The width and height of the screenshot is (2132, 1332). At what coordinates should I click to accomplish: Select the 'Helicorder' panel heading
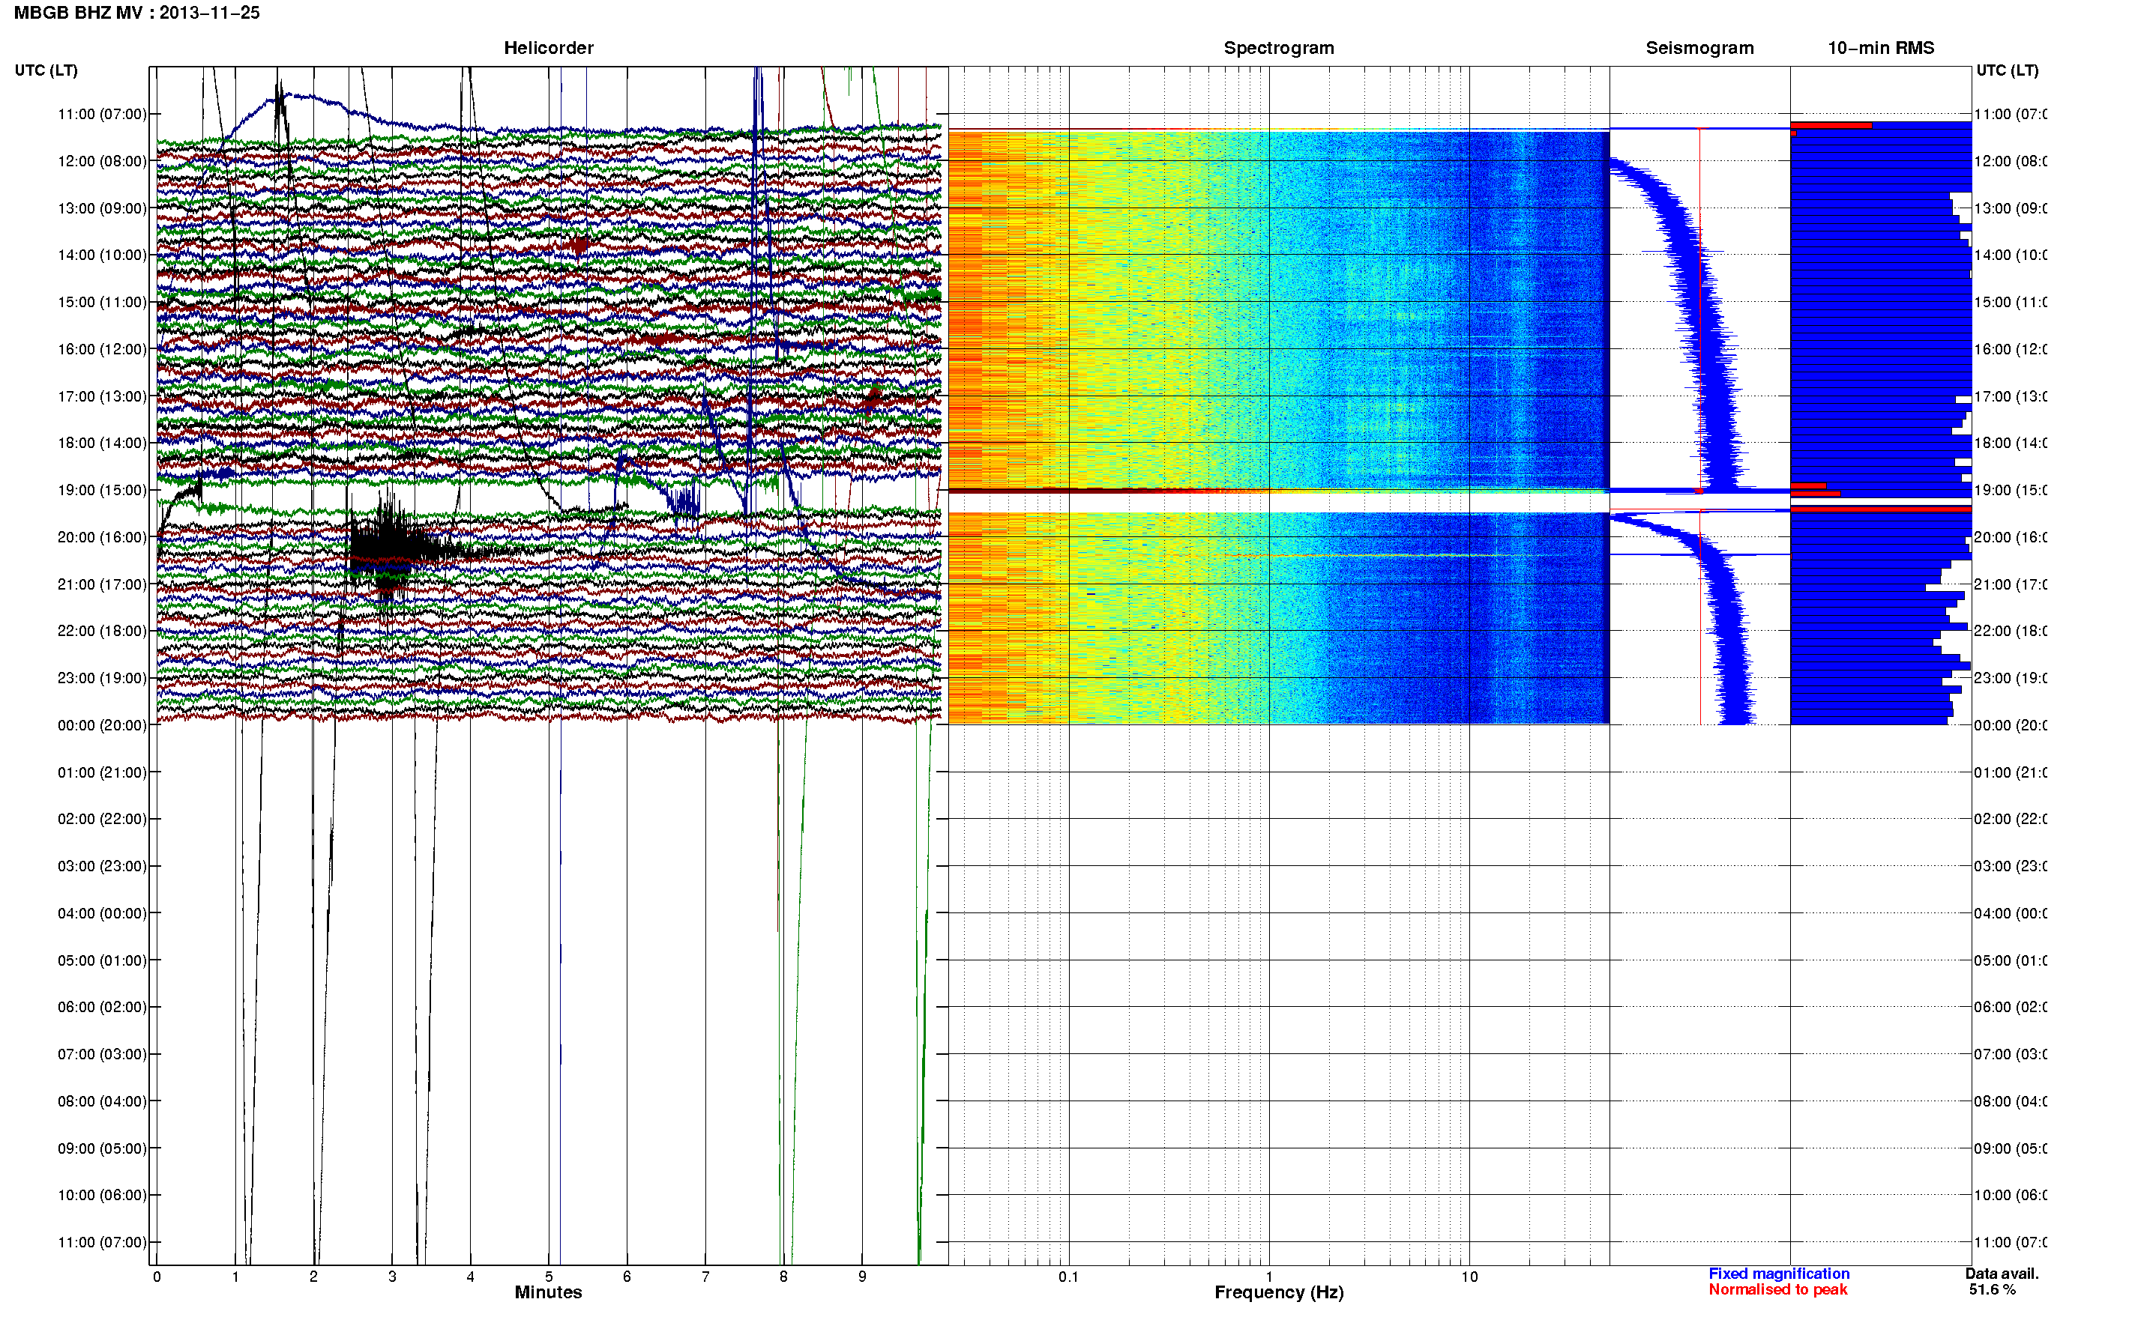pyautogui.click(x=548, y=49)
